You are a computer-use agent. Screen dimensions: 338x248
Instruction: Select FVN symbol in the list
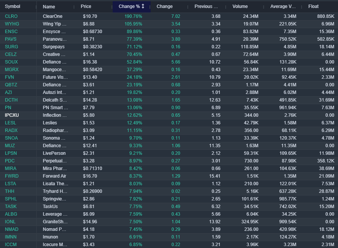[x=9, y=77]
